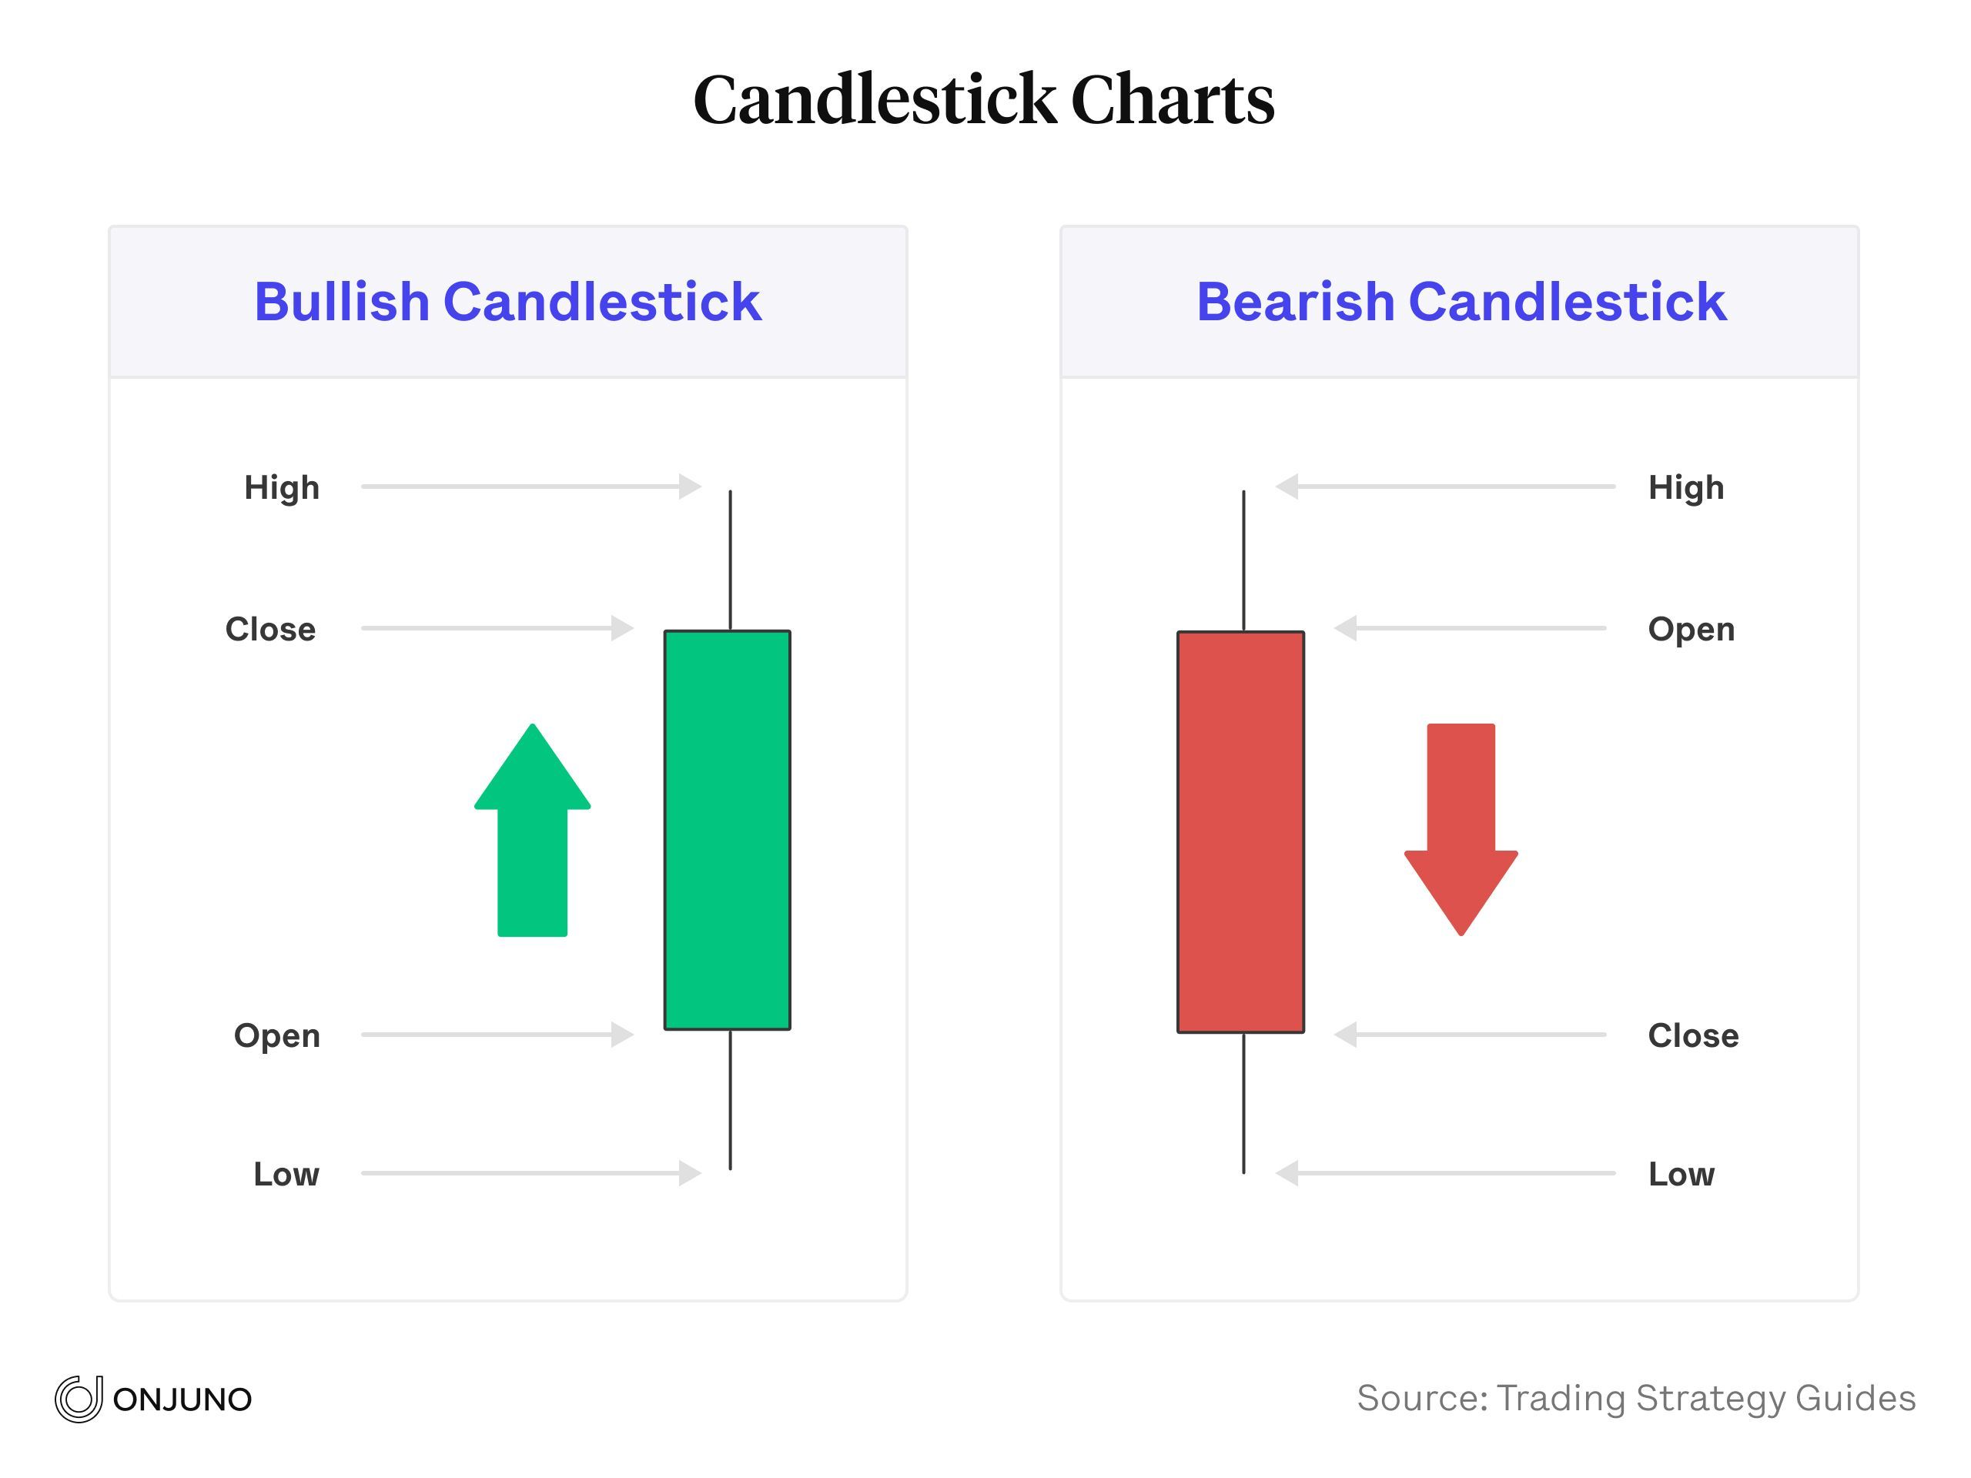Click the "High" label in the bearish panel
Viewport: 1971px width, 1478px height.
point(1686,487)
